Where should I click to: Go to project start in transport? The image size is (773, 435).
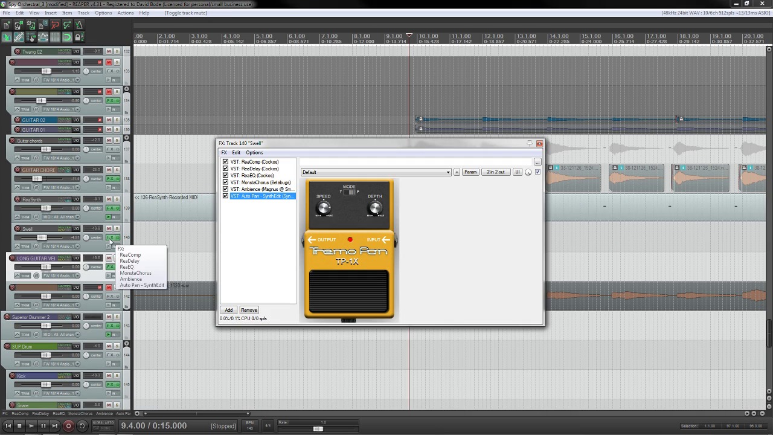click(x=8, y=426)
